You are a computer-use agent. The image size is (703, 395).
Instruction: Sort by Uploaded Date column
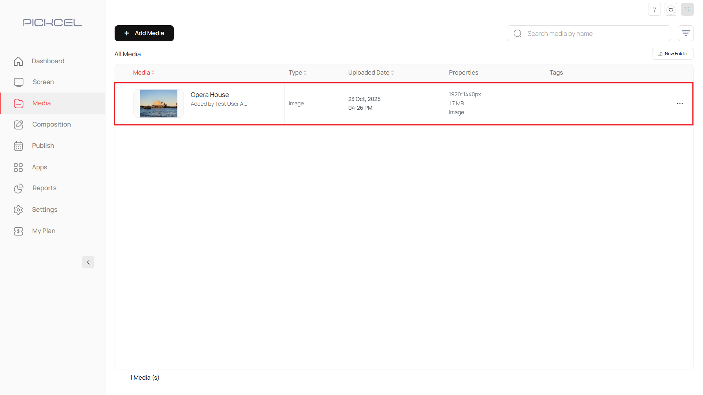pyautogui.click(x=371, y=72)
